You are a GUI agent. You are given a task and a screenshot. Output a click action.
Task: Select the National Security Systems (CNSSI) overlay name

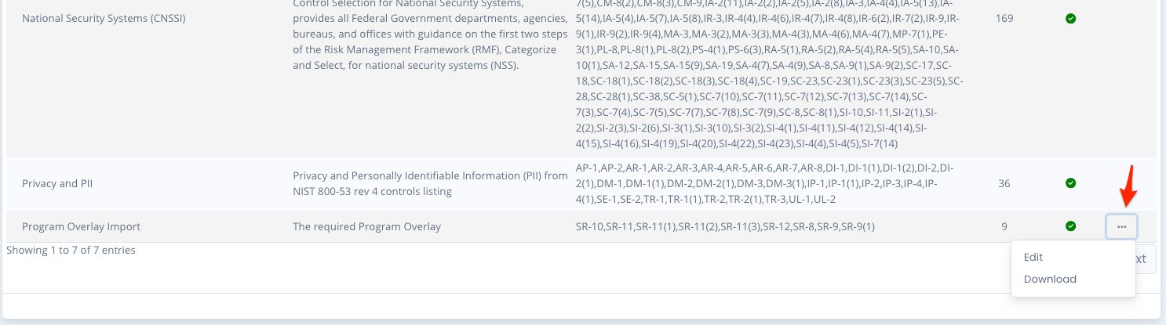click(104, 19)
